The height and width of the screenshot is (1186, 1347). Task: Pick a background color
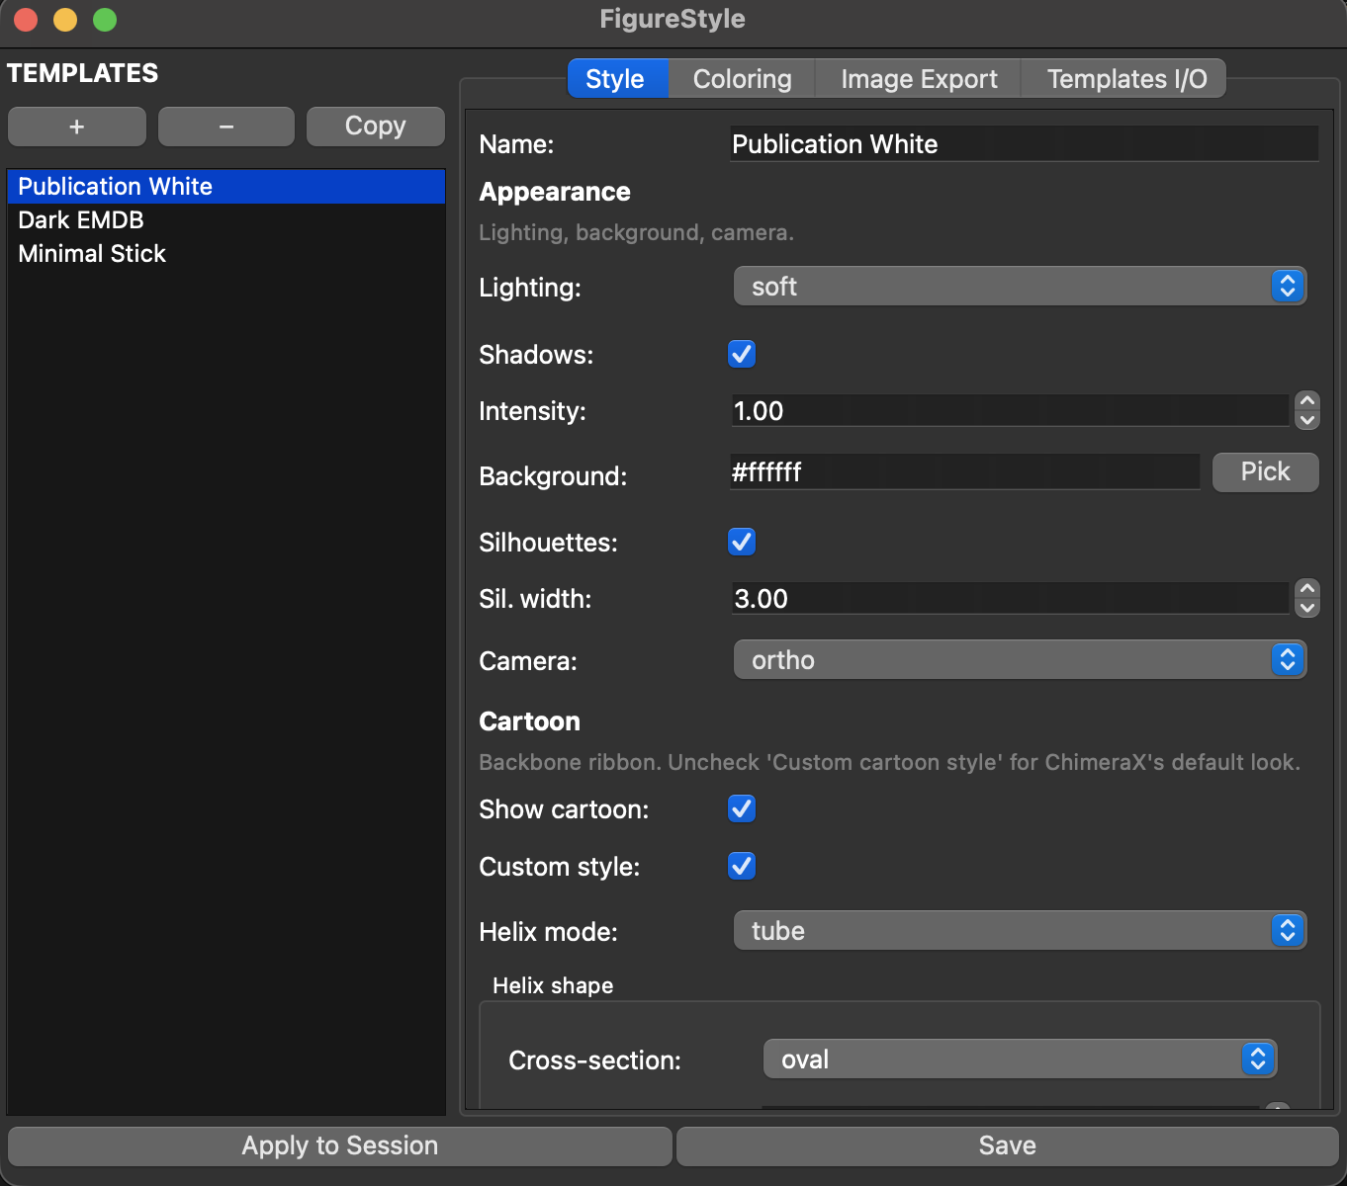click(x=1265, y=472)
